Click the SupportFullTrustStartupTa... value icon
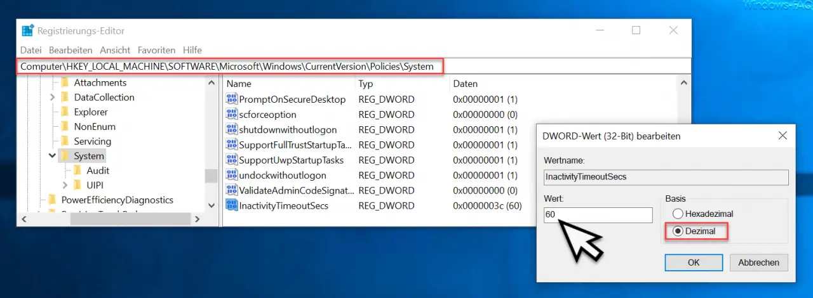This screenshot has width=813, height=298. point(231,145)
